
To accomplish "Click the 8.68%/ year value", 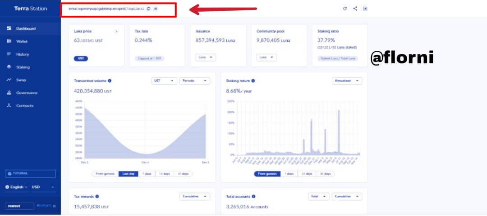I will click(239, 91).
